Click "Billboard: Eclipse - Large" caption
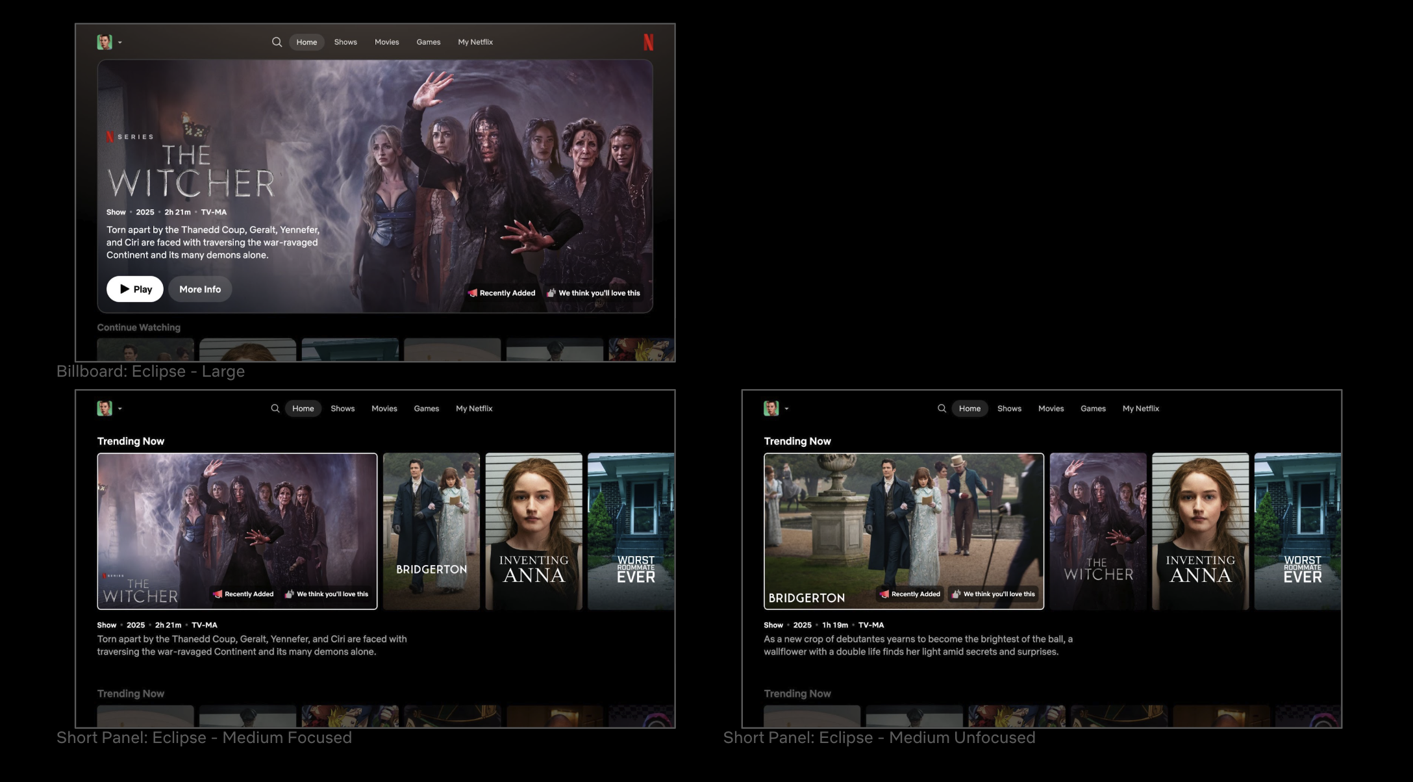 click(x=151, y=372)
